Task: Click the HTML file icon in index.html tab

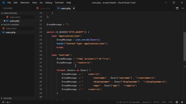Action: pos(37,8)
